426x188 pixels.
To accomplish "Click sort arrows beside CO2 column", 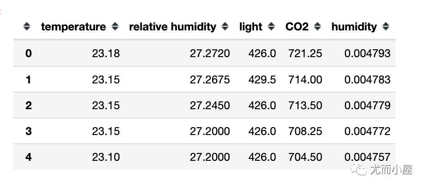I will point(317,27).
